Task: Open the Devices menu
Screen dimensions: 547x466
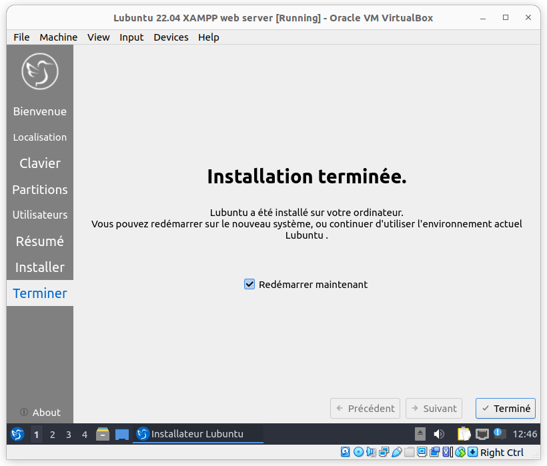Action: tap(171, 37)
